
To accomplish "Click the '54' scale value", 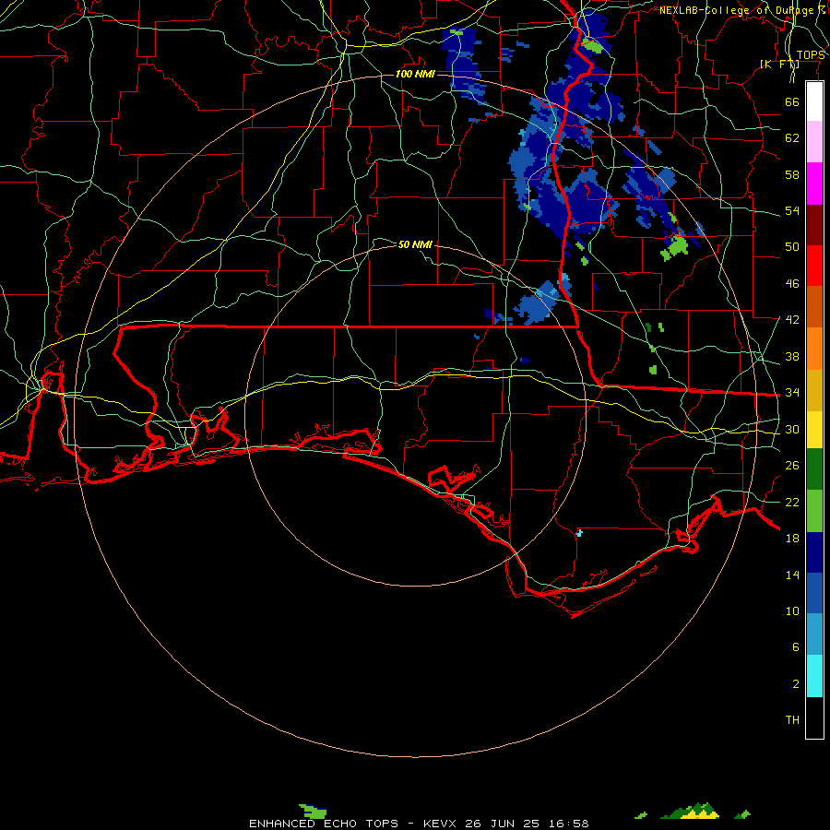I will [x=792, y=210].
